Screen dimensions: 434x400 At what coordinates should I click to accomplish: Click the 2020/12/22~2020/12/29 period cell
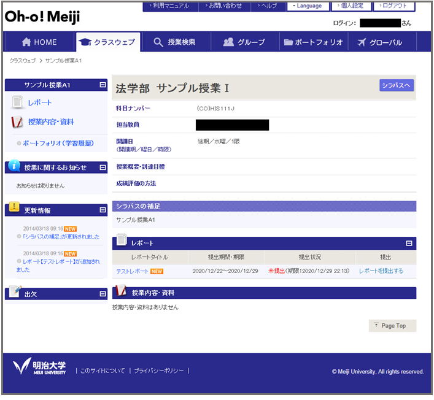click(x=225, y=271)
